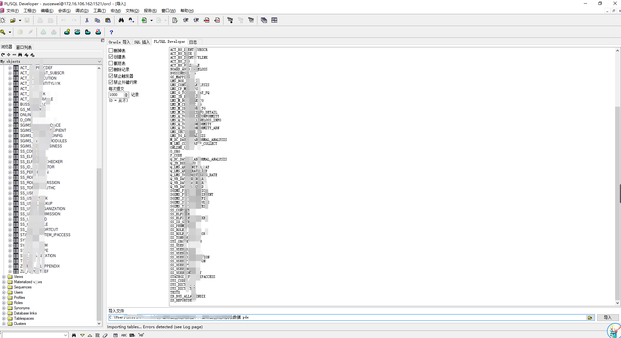Open the dropdown beside the back navigation icon
Image resolution: width=621 pixels, height=338 pixels.
tap(151, 20)
